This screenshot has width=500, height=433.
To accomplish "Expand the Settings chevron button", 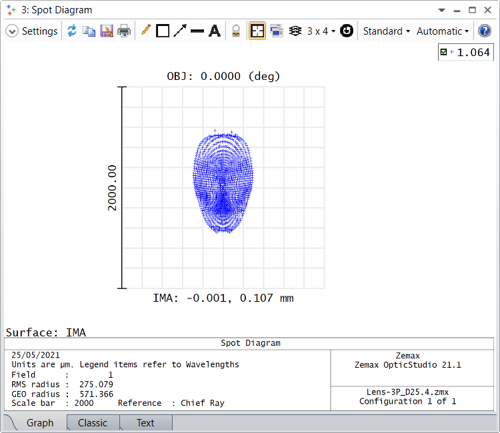I will click(x=12, y=31).
